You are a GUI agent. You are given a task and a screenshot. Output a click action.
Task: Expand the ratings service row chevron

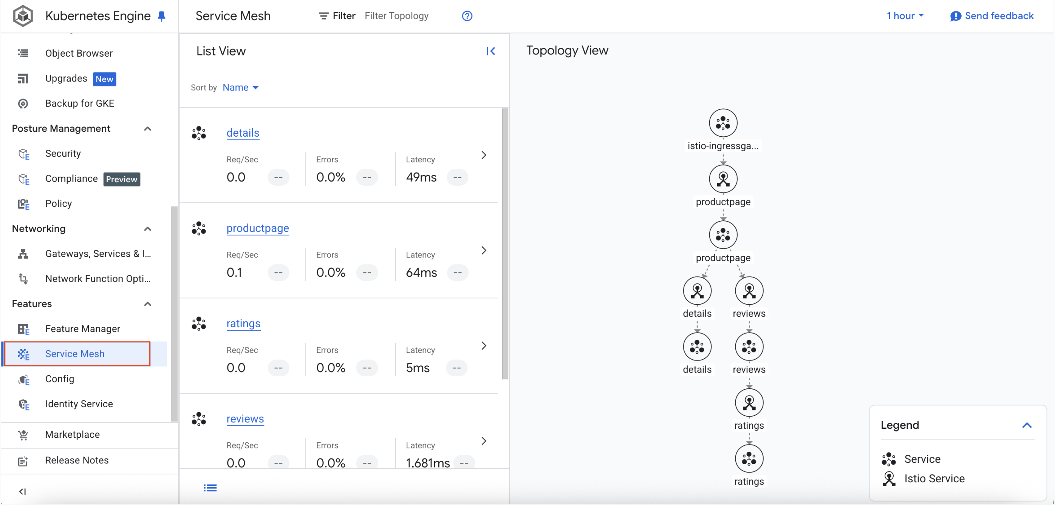click(x=484, y=346)
